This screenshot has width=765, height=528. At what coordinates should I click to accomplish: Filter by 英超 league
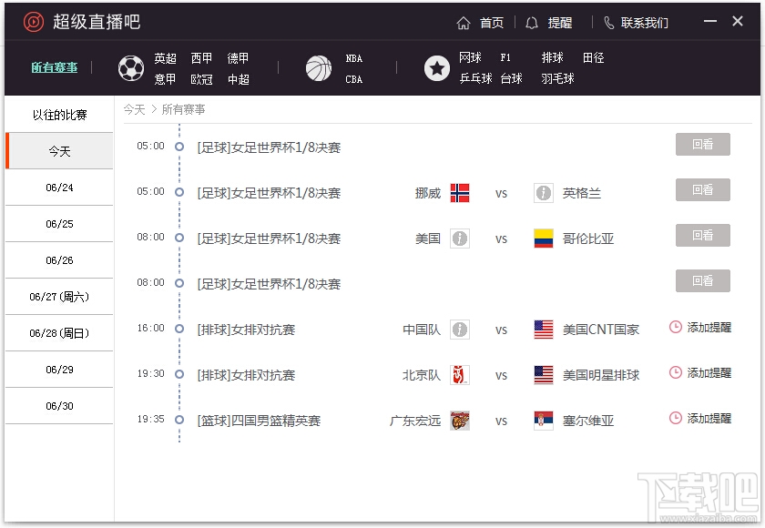(x=165, y=58)
